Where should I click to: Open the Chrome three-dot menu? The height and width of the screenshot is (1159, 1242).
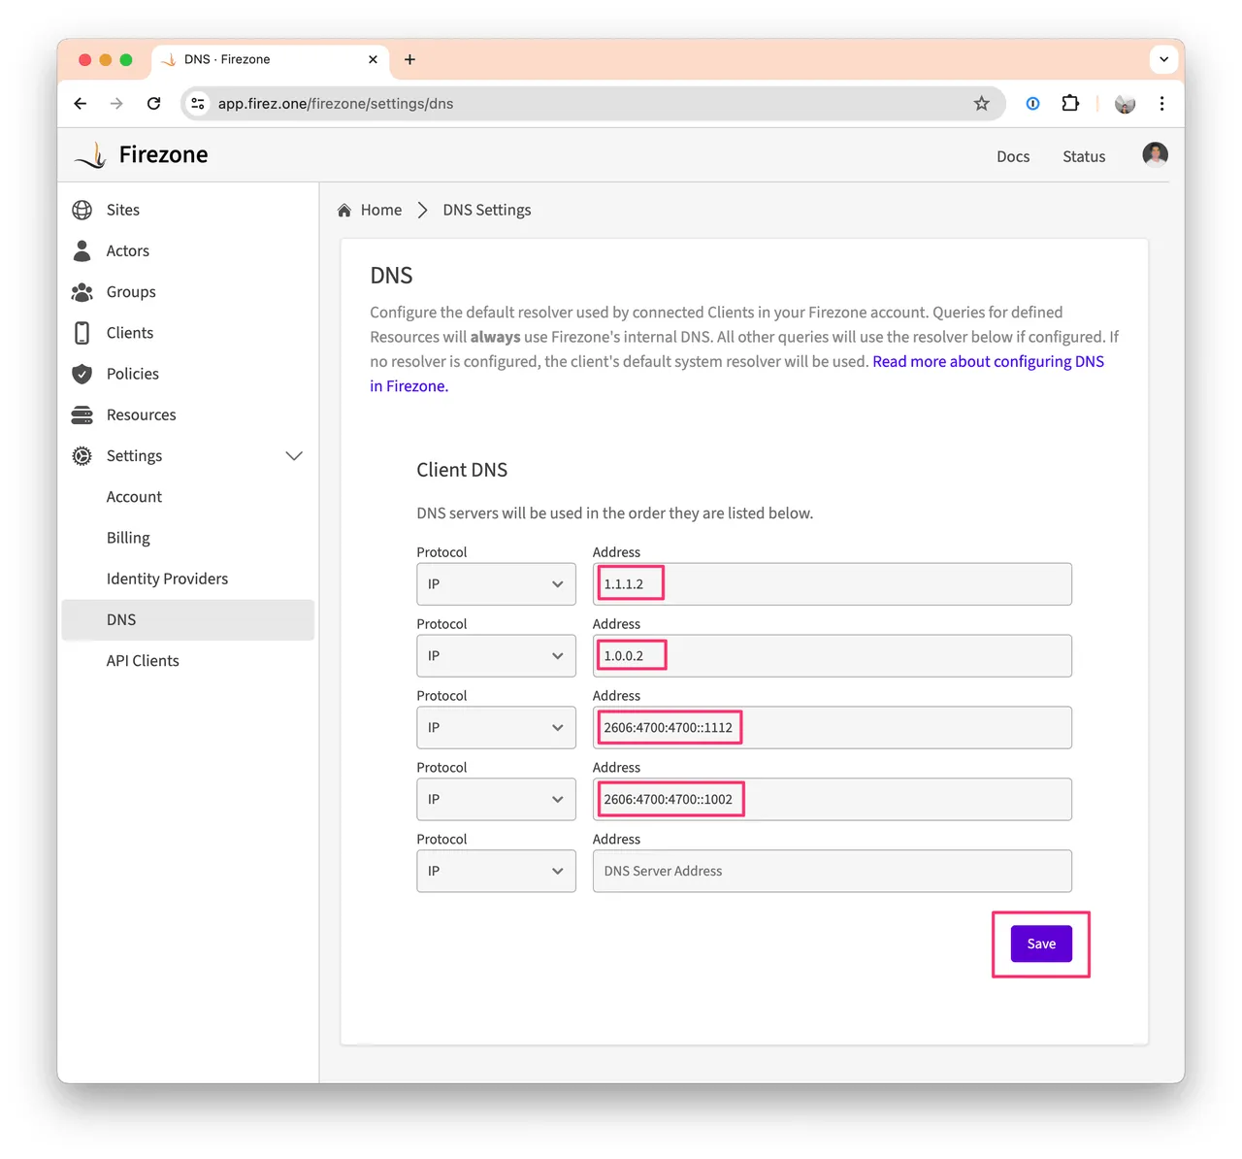pyautogui.click(x=1161, y=104)
